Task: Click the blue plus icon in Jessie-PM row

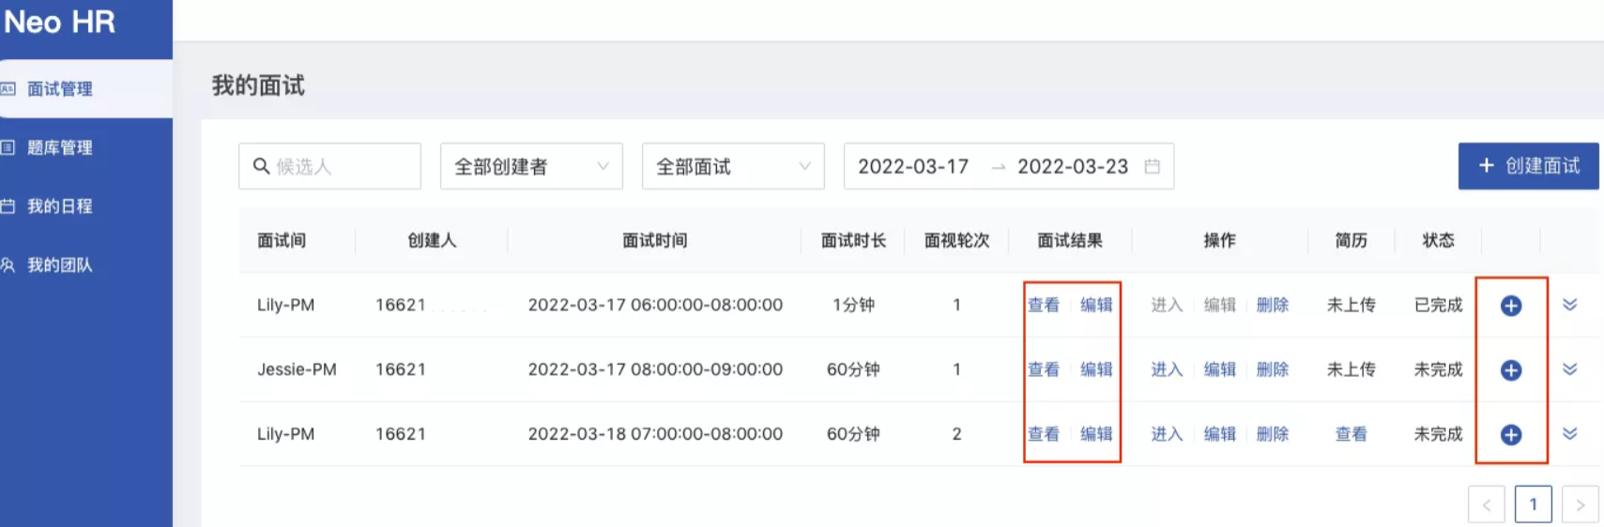Action: 1511,370
